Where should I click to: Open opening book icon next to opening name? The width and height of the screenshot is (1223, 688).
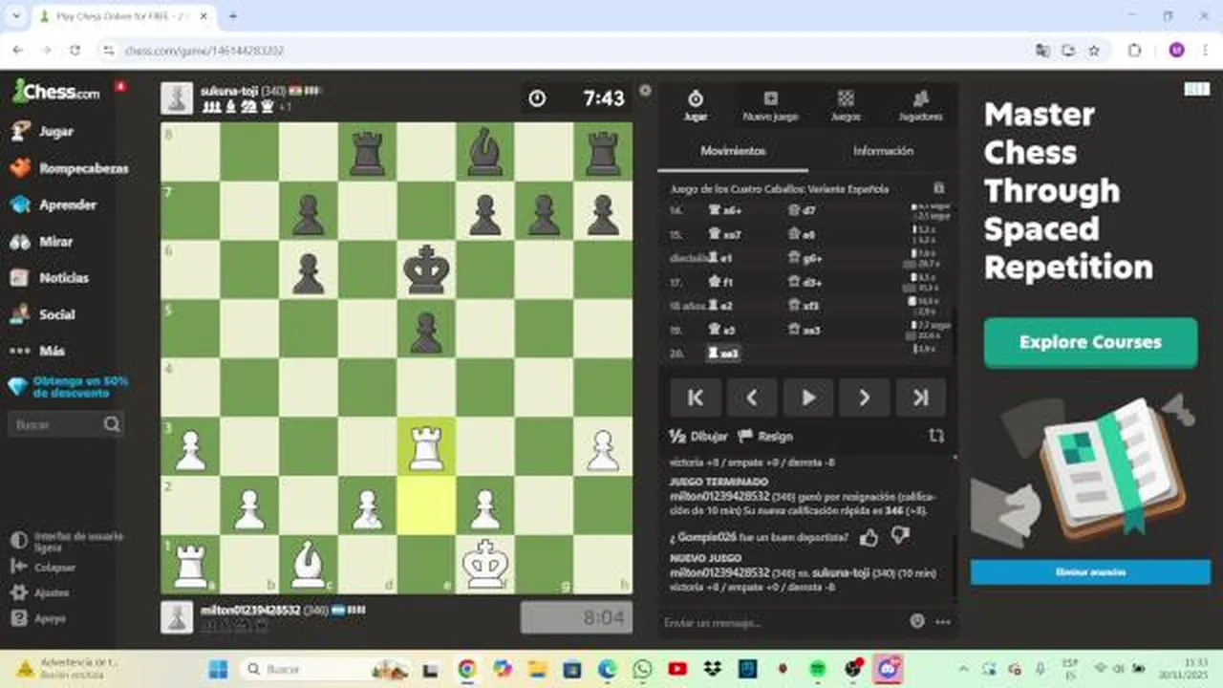pyautogui.click(x=939, y=189)
